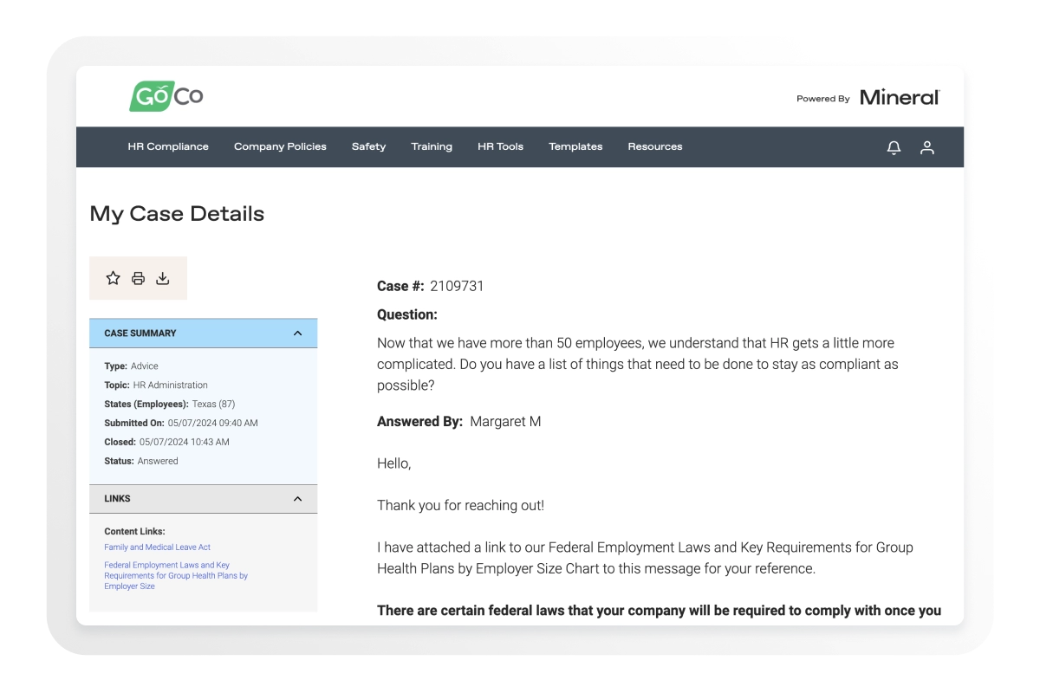Go to the Safety section
Viewport: 1040px width, 693px height.
coord(368,147)
